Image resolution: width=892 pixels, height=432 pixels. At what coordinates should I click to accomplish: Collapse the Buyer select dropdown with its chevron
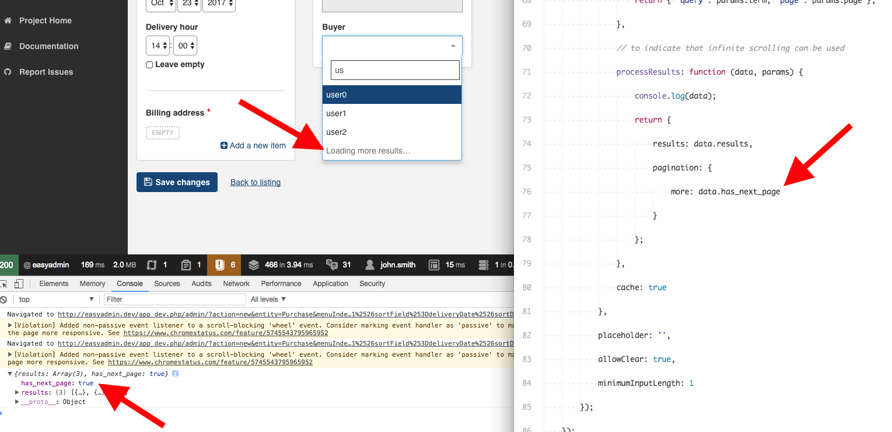point(453,44)
